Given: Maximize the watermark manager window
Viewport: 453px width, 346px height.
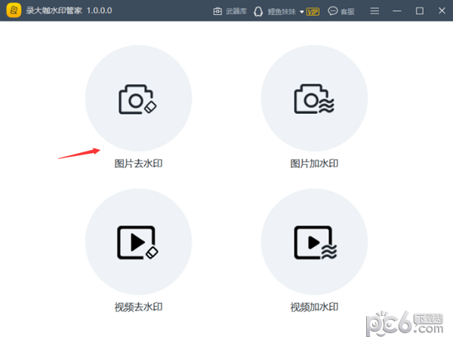Looking at the screenshot, I should [420, 11].
